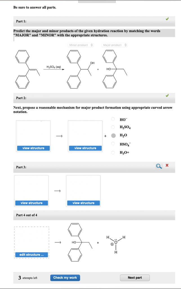Select the H2SO4 answer option
Image resolution: width=181 pixels, height=289 pixels.
tap(113, 128)
